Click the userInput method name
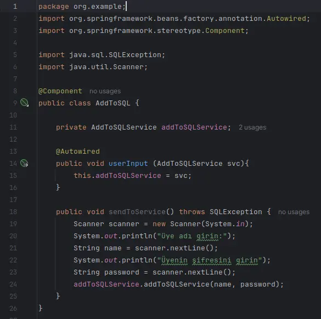This screenshot has width=321, height=319. (128, 164)
